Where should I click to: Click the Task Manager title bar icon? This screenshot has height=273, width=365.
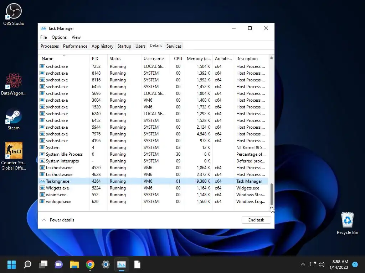tap(43, 28)
